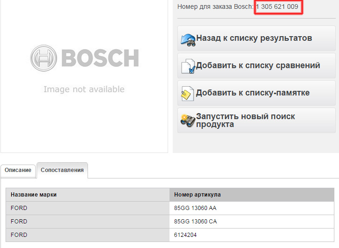The height and width of the screenshot is (248, 339).
Task: Select article number '85GG 13060 CA'
Action: [x=195, y=222]
